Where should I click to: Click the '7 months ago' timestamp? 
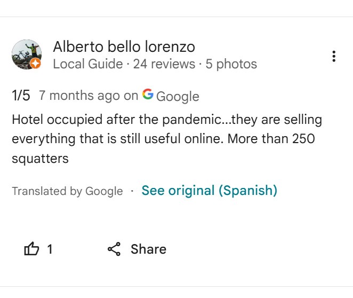(79, 96)
